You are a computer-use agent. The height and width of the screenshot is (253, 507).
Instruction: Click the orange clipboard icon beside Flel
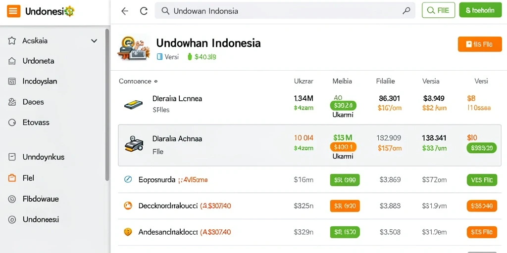tap(12, 178)
